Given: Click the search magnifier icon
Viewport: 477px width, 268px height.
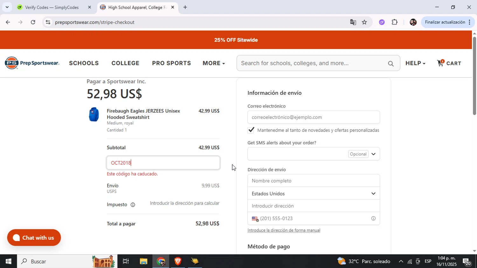Looking at the screenshot, I should (x=391, y=64).
